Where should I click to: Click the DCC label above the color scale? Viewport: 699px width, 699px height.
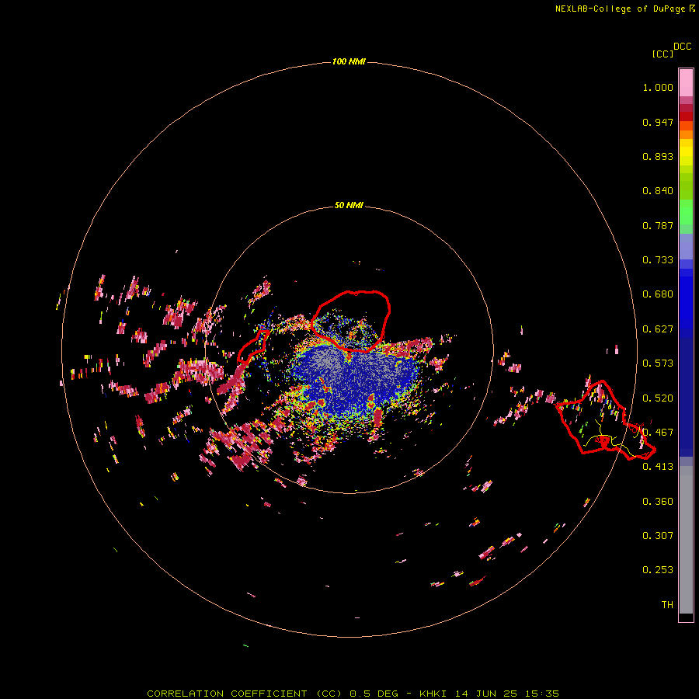(682, 47)
